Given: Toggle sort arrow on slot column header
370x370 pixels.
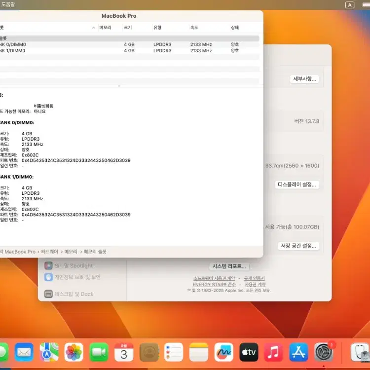Looking at the screenshot, I should (93, 28).
